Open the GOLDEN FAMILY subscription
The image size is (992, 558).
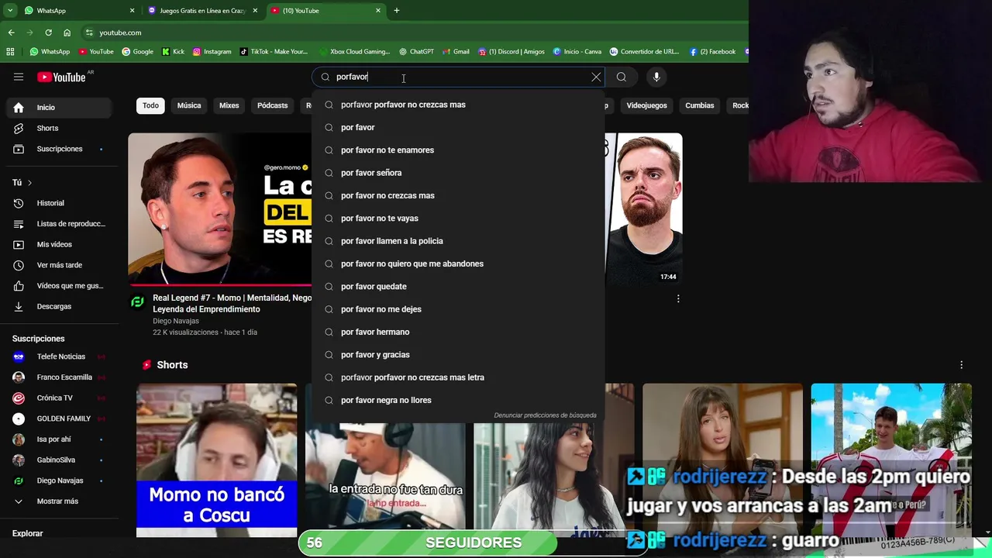click(59, 418)
